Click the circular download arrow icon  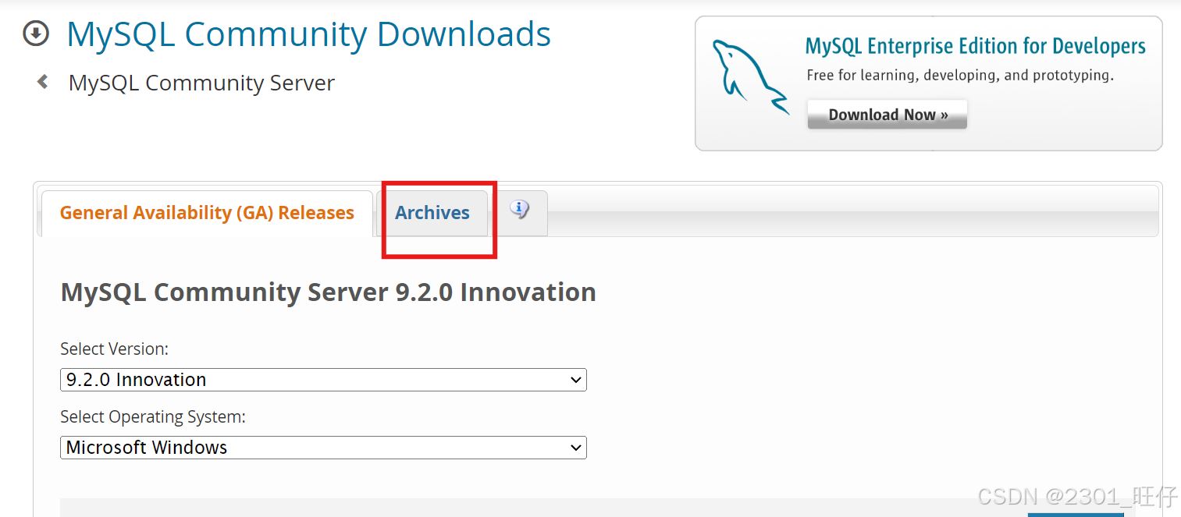click(36, 34)
